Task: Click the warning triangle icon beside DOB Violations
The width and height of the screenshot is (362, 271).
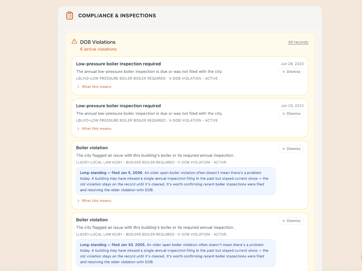Action: 74,42
